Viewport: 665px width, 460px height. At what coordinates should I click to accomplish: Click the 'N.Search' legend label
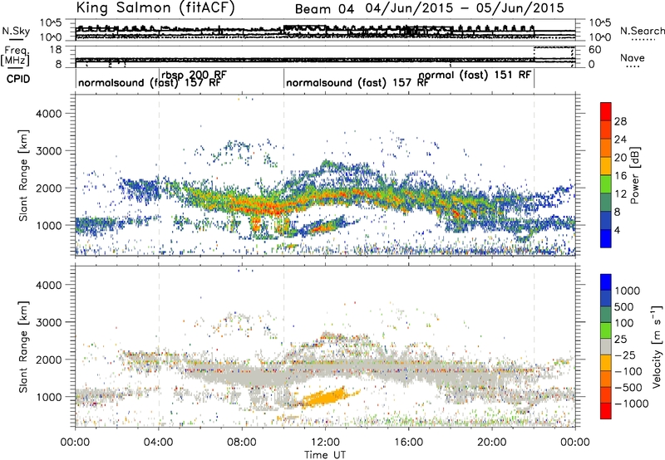tap(642, 31)
